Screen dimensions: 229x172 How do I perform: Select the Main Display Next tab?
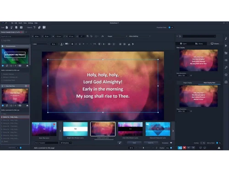pyautogui.click(x=209, y=83)
